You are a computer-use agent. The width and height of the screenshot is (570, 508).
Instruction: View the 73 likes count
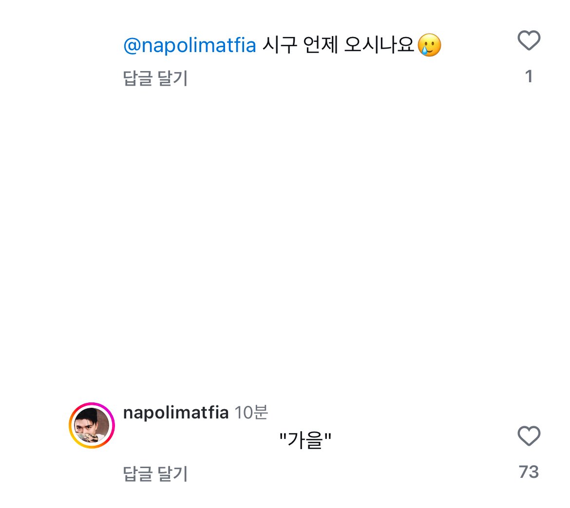[529, 472]
